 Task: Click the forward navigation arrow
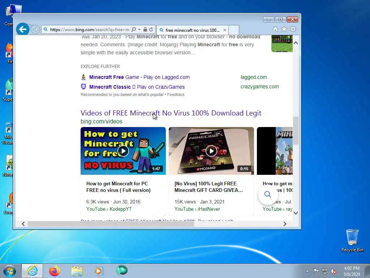(35, 30)
